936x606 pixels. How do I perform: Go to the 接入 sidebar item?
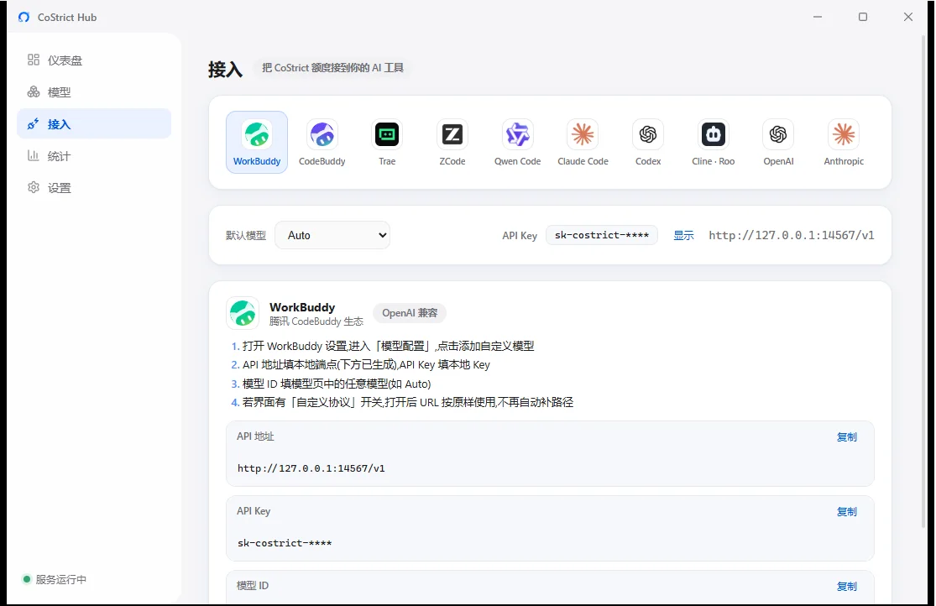(x=94, y=123)
